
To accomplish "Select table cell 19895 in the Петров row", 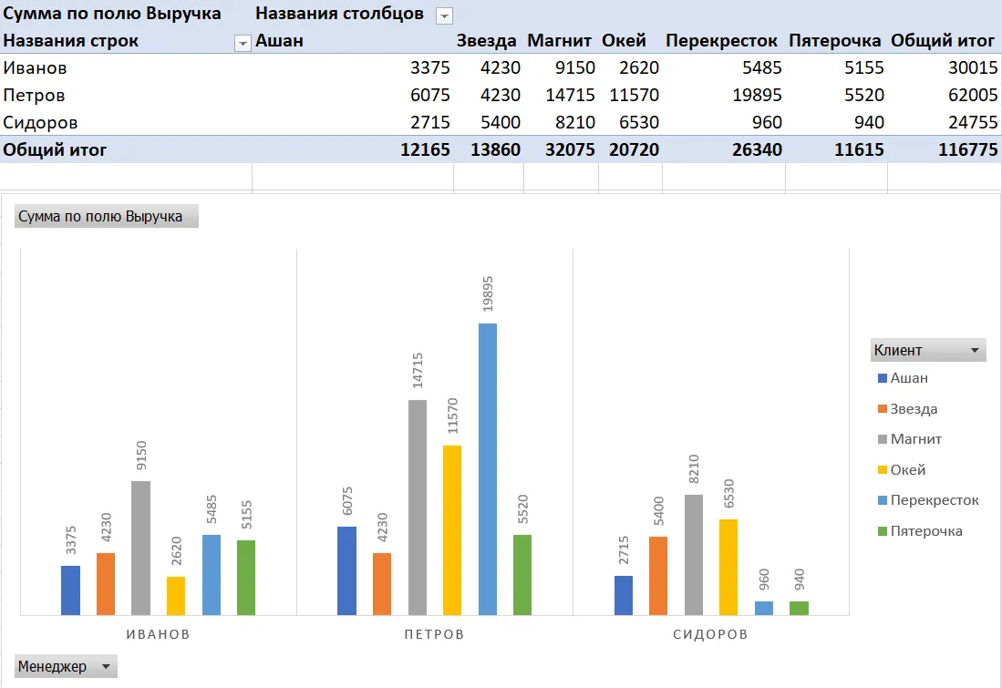I will click(757, 95).
